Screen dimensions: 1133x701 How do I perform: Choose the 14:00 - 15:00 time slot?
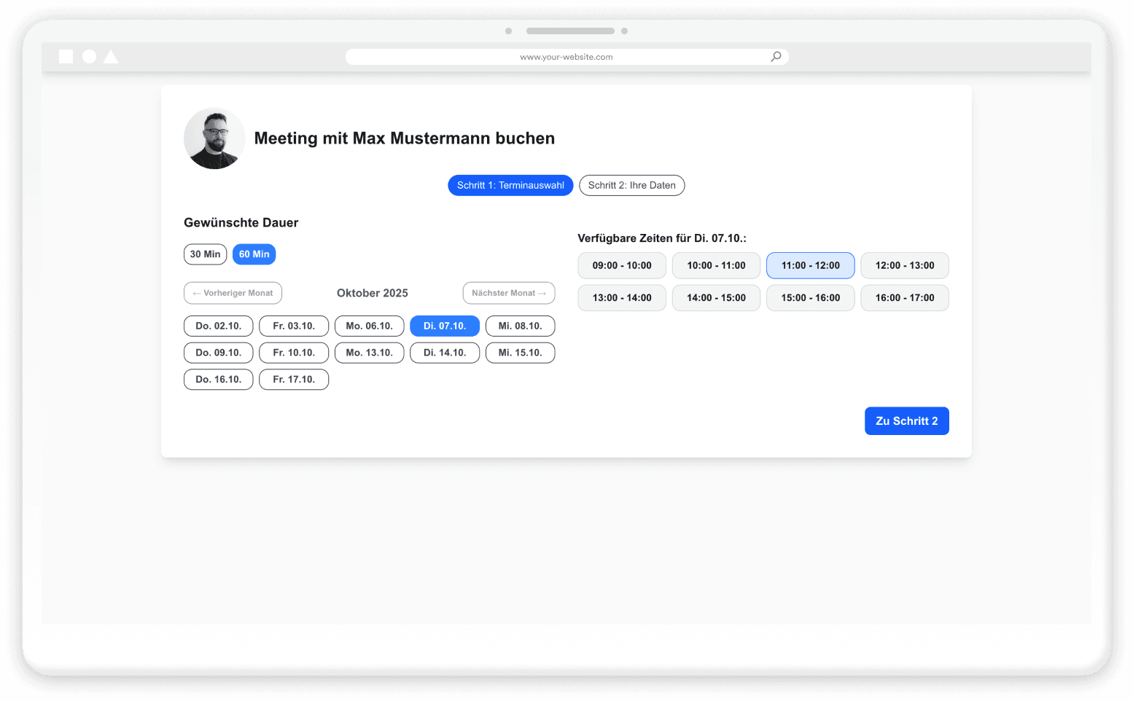[716, 298]
